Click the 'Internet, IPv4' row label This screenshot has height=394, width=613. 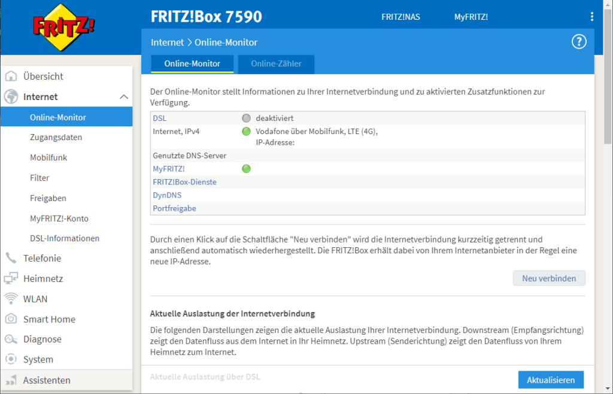coord(176,131)
